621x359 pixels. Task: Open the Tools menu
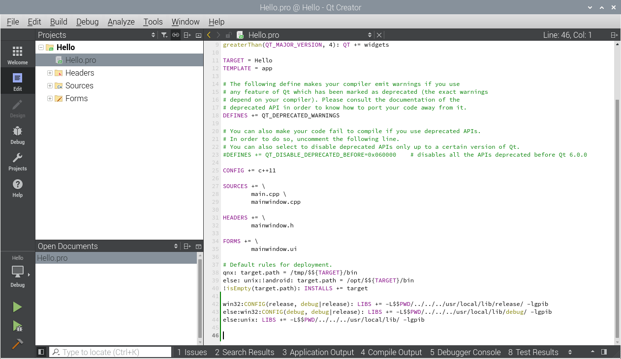point(153,22)
